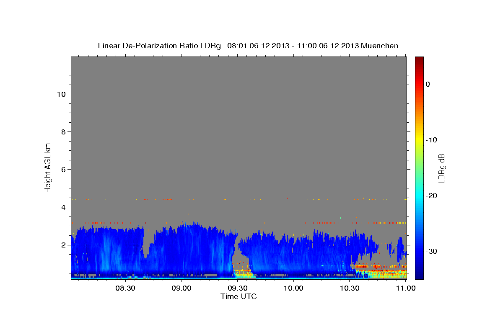Click the 10:00 time tick label

coord(293,288)
